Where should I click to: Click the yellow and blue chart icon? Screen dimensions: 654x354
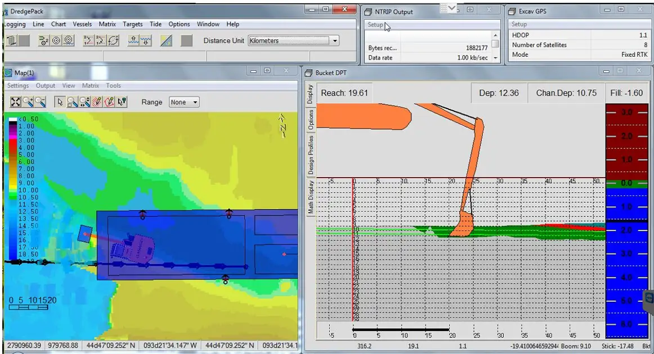tap(165, 40)
